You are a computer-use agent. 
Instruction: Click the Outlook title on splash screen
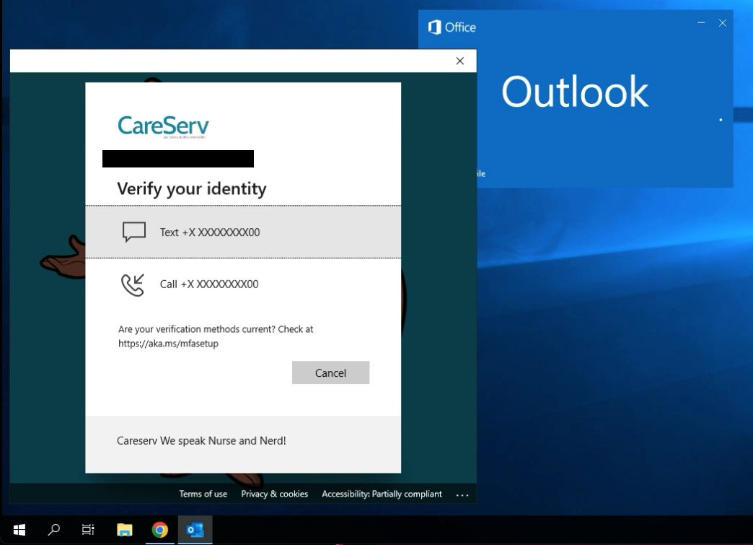[x=575, y=91]
